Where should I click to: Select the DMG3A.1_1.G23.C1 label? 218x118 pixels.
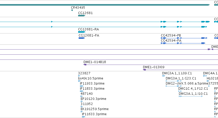coord(181,78)
